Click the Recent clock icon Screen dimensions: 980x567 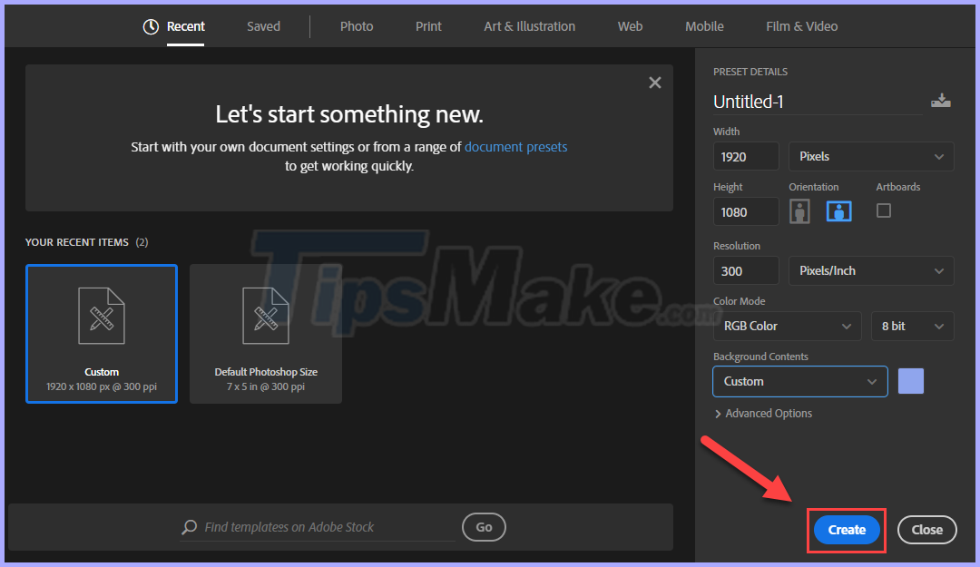click(x=151, y=26)
